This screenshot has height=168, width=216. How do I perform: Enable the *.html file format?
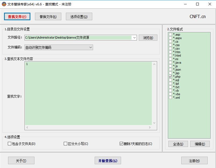pos(170,55)
